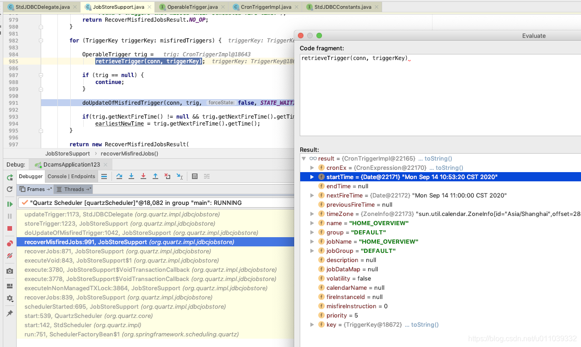Screen dimensions: 581x347
Task: Click toString() link on result row
Action: pyautogui.click(x=438, y=158)
